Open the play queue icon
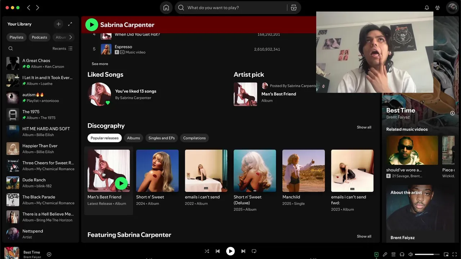461x259 pixels. (394, 254)
